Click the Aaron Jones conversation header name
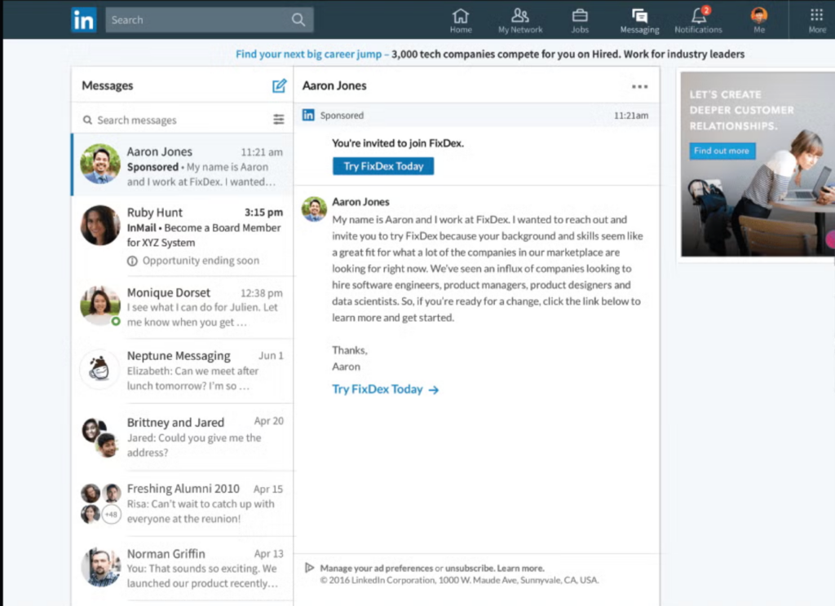This screenshot has height=606, width=835. [334, 86]
